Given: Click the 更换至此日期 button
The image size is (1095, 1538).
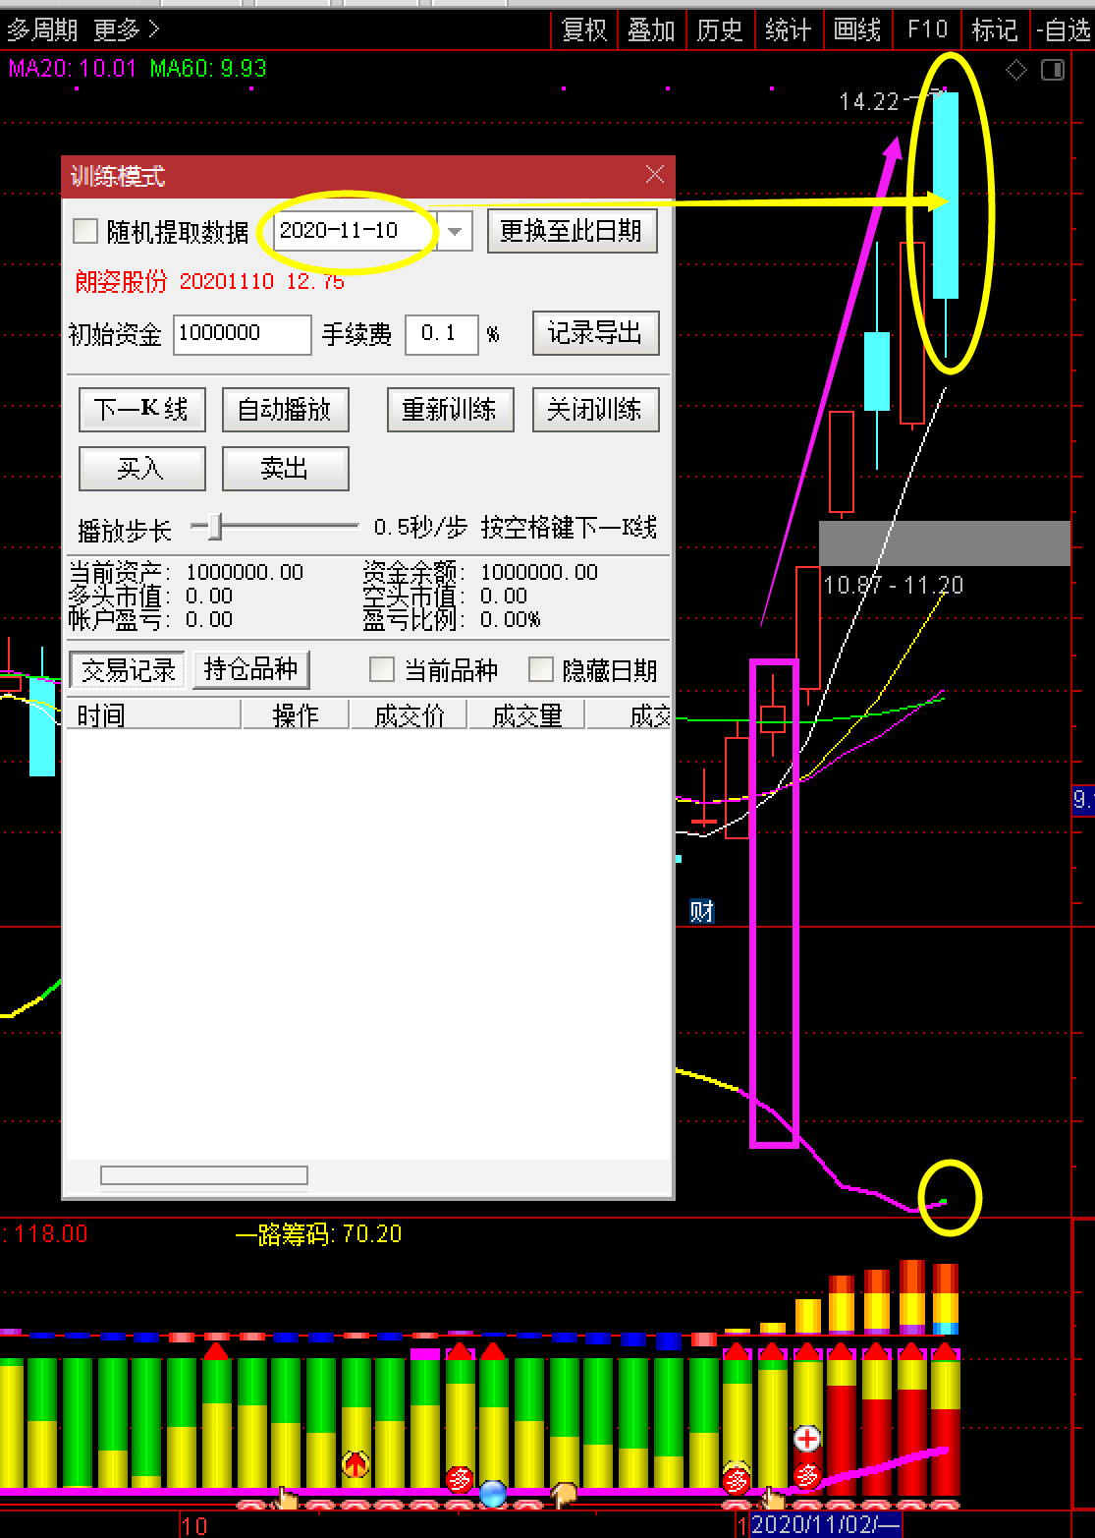Looking at the screenshot, I should [572, 232].
